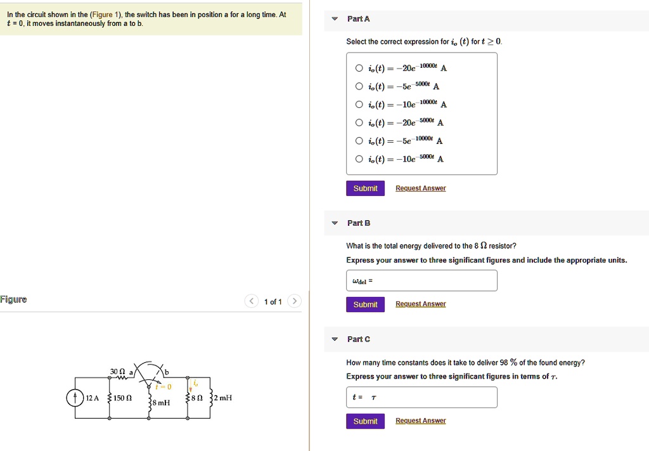Click the previous figure navigation arrow
This screenshot has width=649, height=451.
click(251, 301)
